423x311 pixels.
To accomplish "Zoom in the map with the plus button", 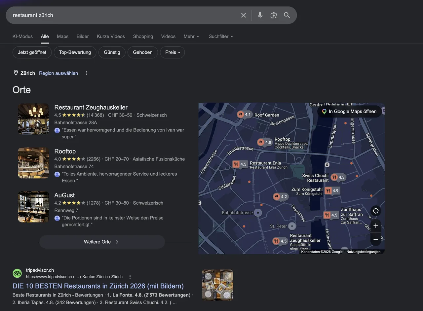I will pos(376,226).
